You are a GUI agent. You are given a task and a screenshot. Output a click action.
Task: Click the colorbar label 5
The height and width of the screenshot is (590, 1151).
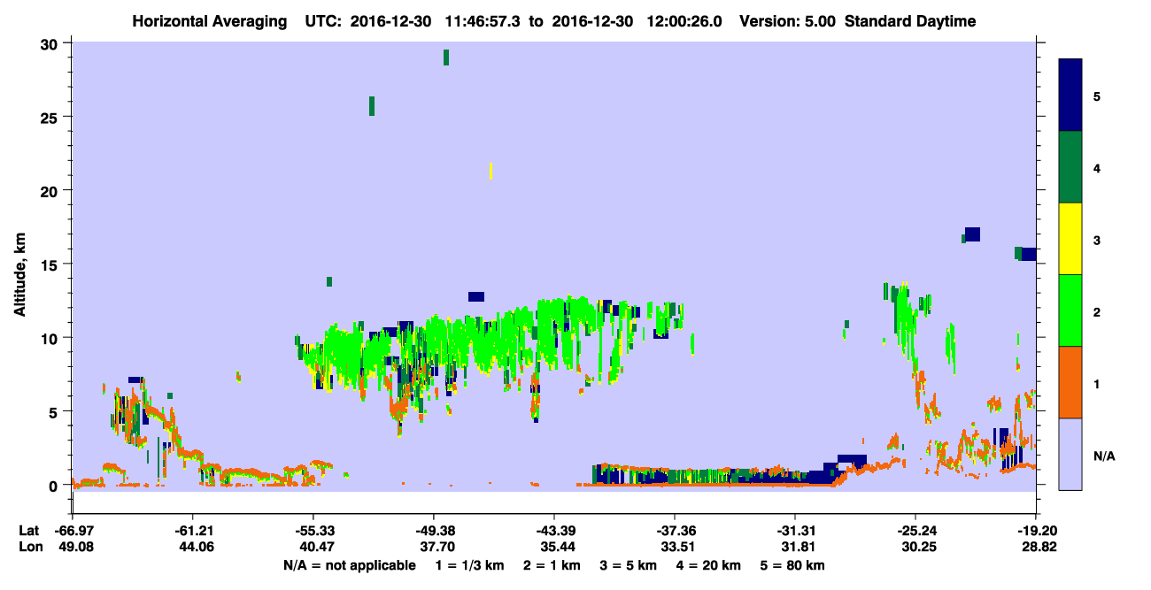(x=1097, y=96)
